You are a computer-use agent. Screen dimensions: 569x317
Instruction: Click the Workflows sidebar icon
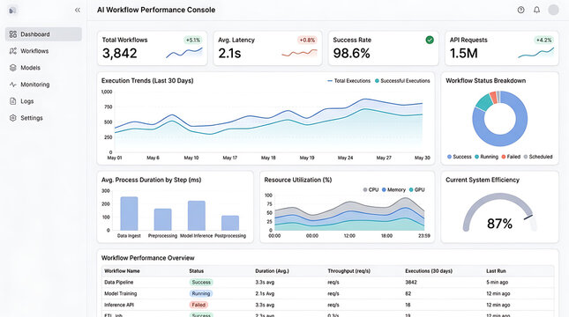pos(13,51)
